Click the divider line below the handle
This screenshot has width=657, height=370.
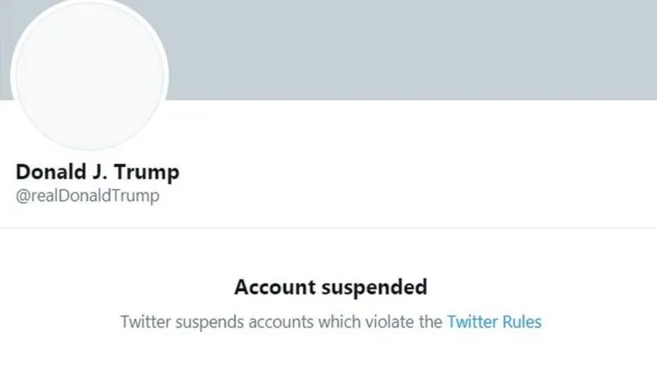[328, 228]
